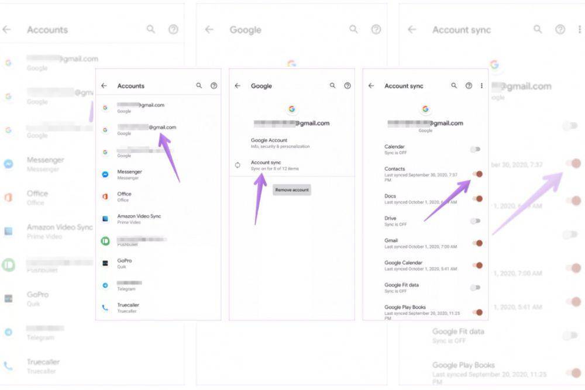Click search icon in blurred background Google header
The image size is (585, 390).
(353, 29)
